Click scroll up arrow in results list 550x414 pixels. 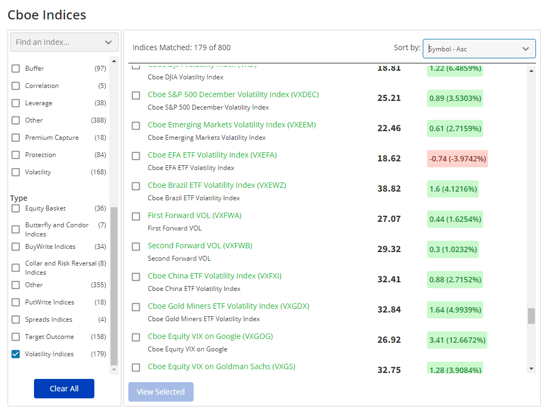(532, 71)
